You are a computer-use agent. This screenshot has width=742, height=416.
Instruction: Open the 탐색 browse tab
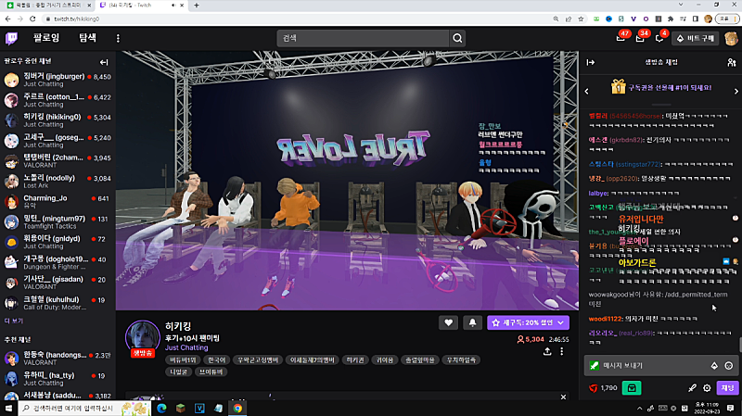click(x=87, y=38)
